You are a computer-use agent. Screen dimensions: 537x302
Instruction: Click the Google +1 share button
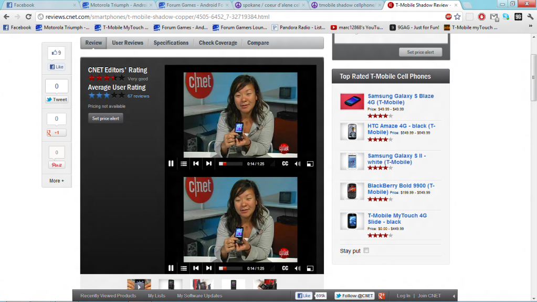(x=57, y=133)
